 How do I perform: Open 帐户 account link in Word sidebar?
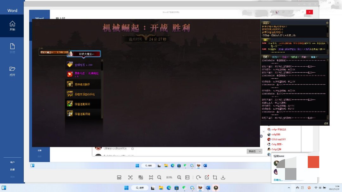point(12,162)
